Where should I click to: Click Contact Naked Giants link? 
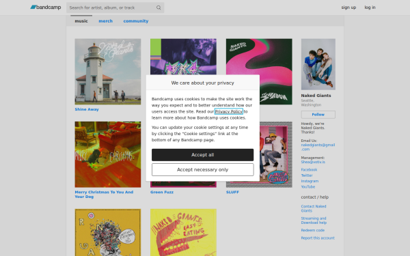(x=314, y=208)
